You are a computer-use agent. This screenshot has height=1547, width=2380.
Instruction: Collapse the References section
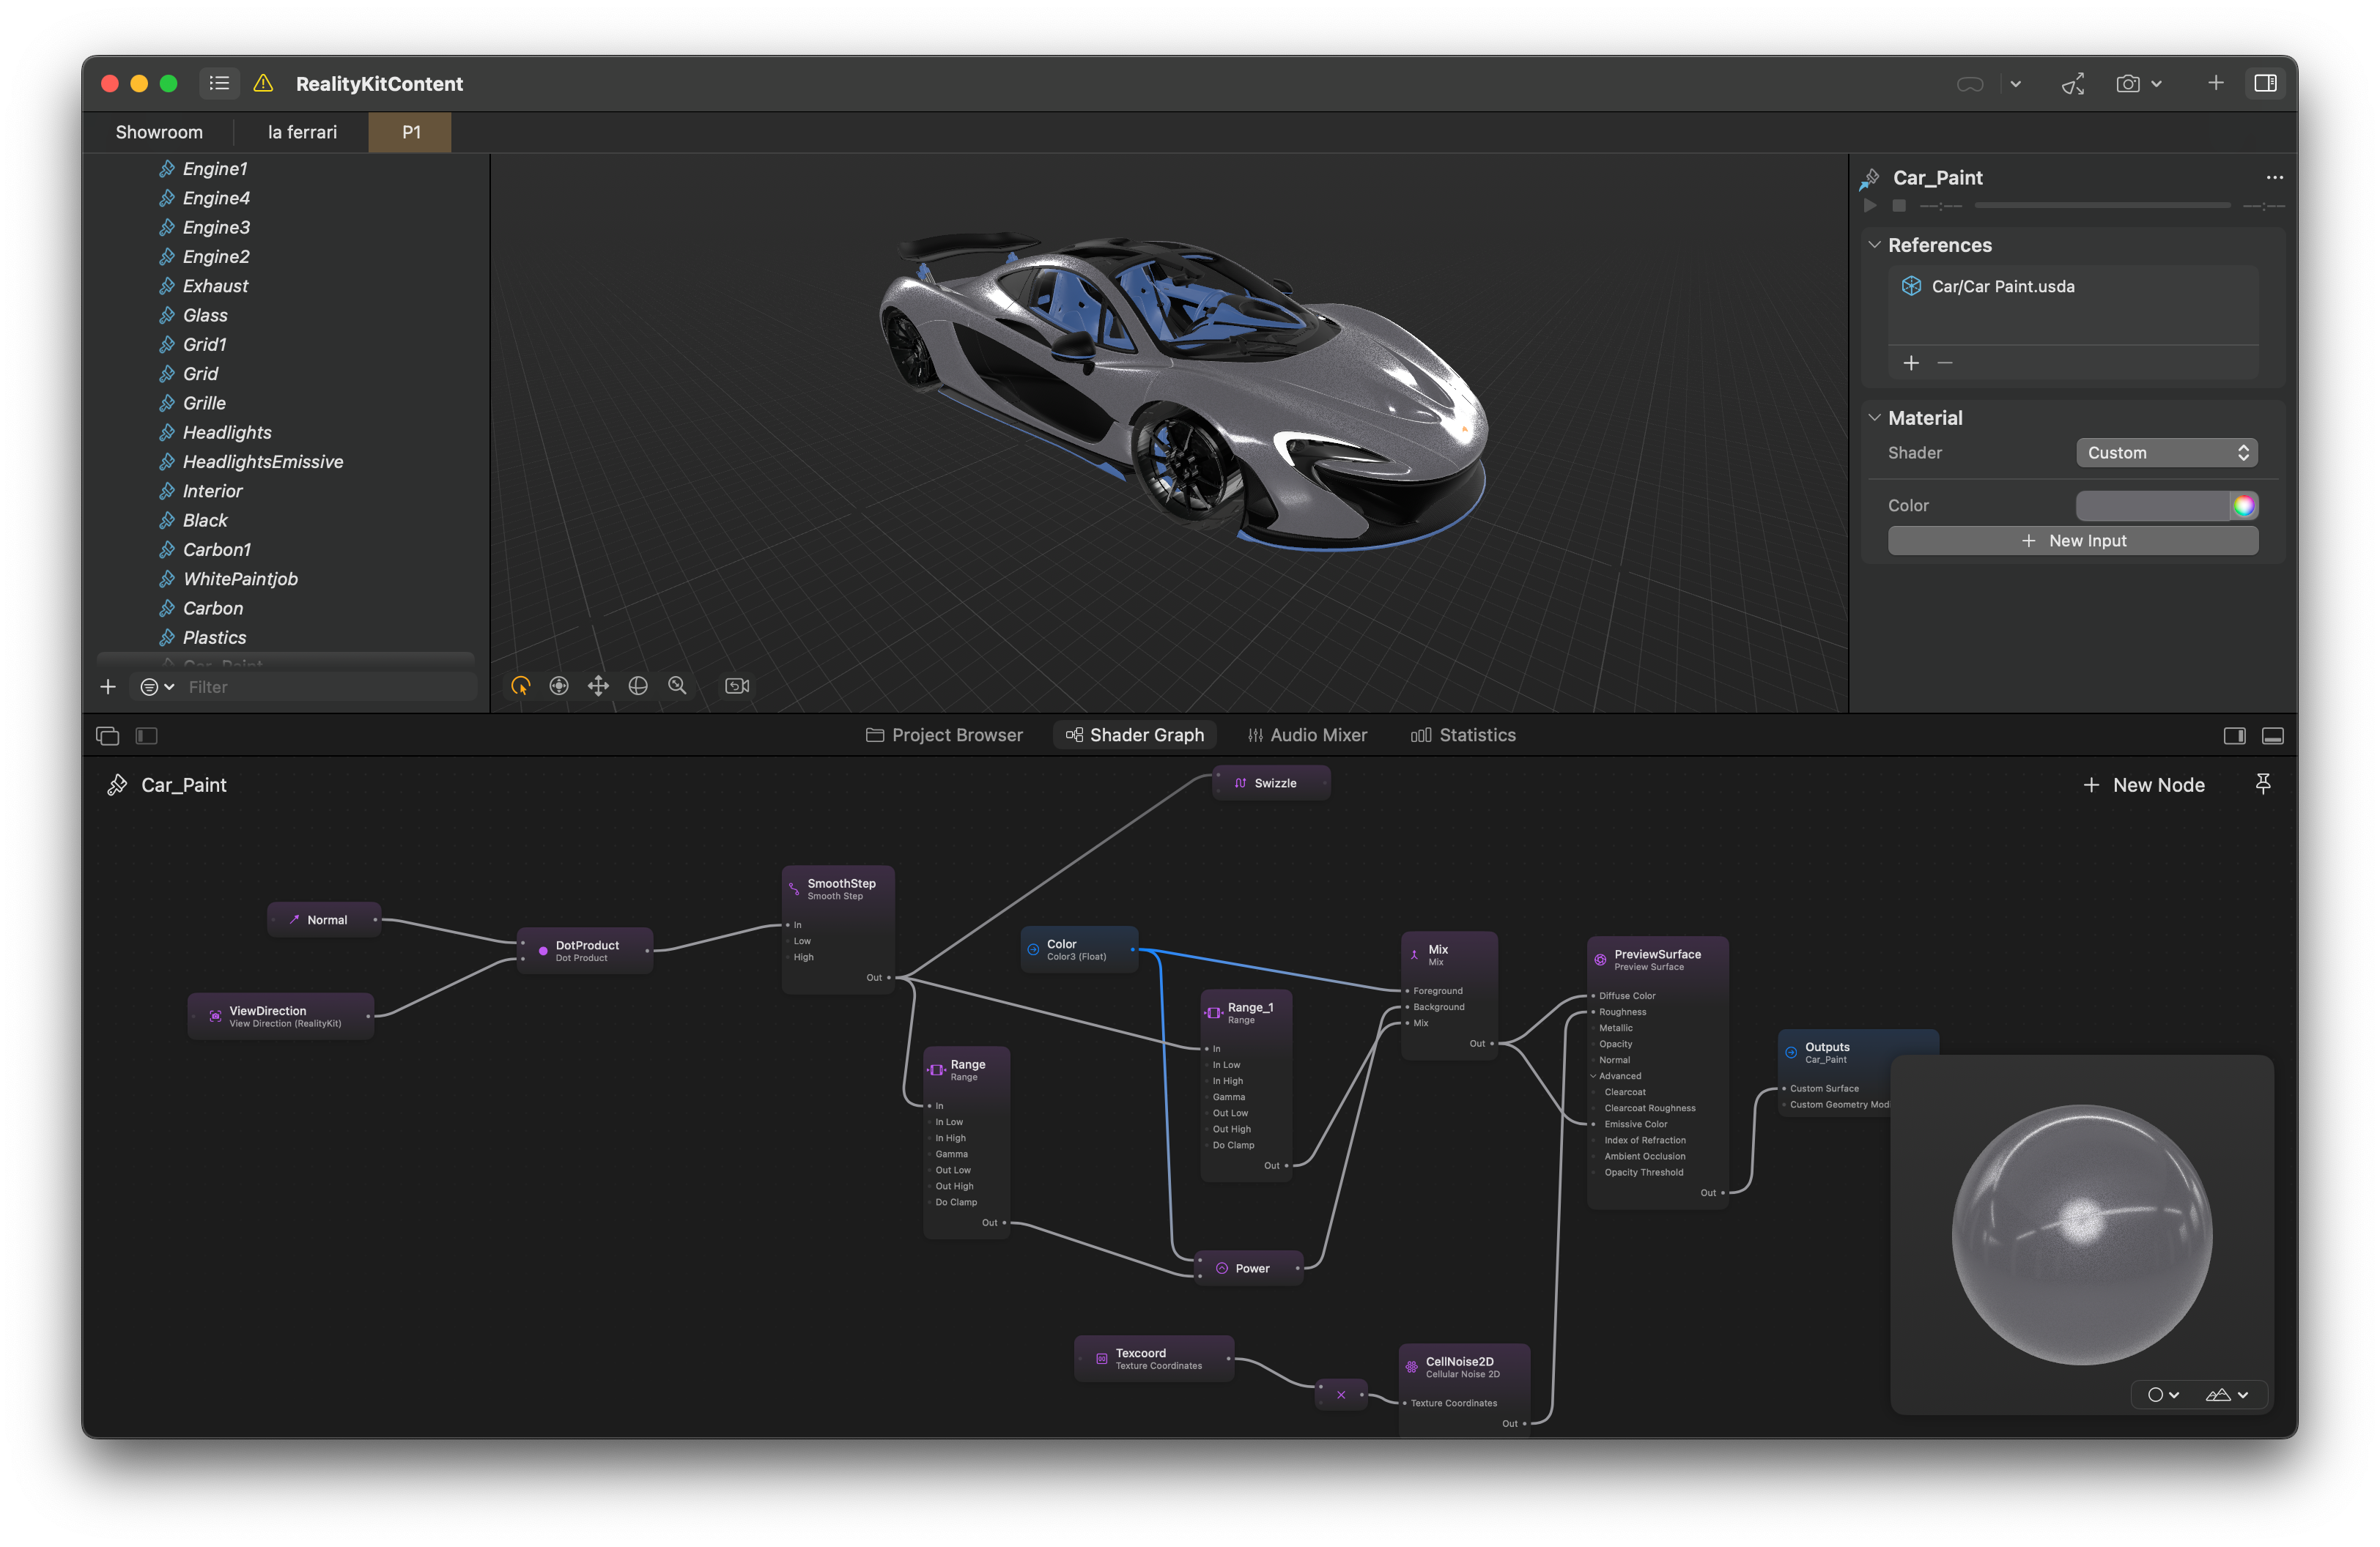[x=1874, y=245]
